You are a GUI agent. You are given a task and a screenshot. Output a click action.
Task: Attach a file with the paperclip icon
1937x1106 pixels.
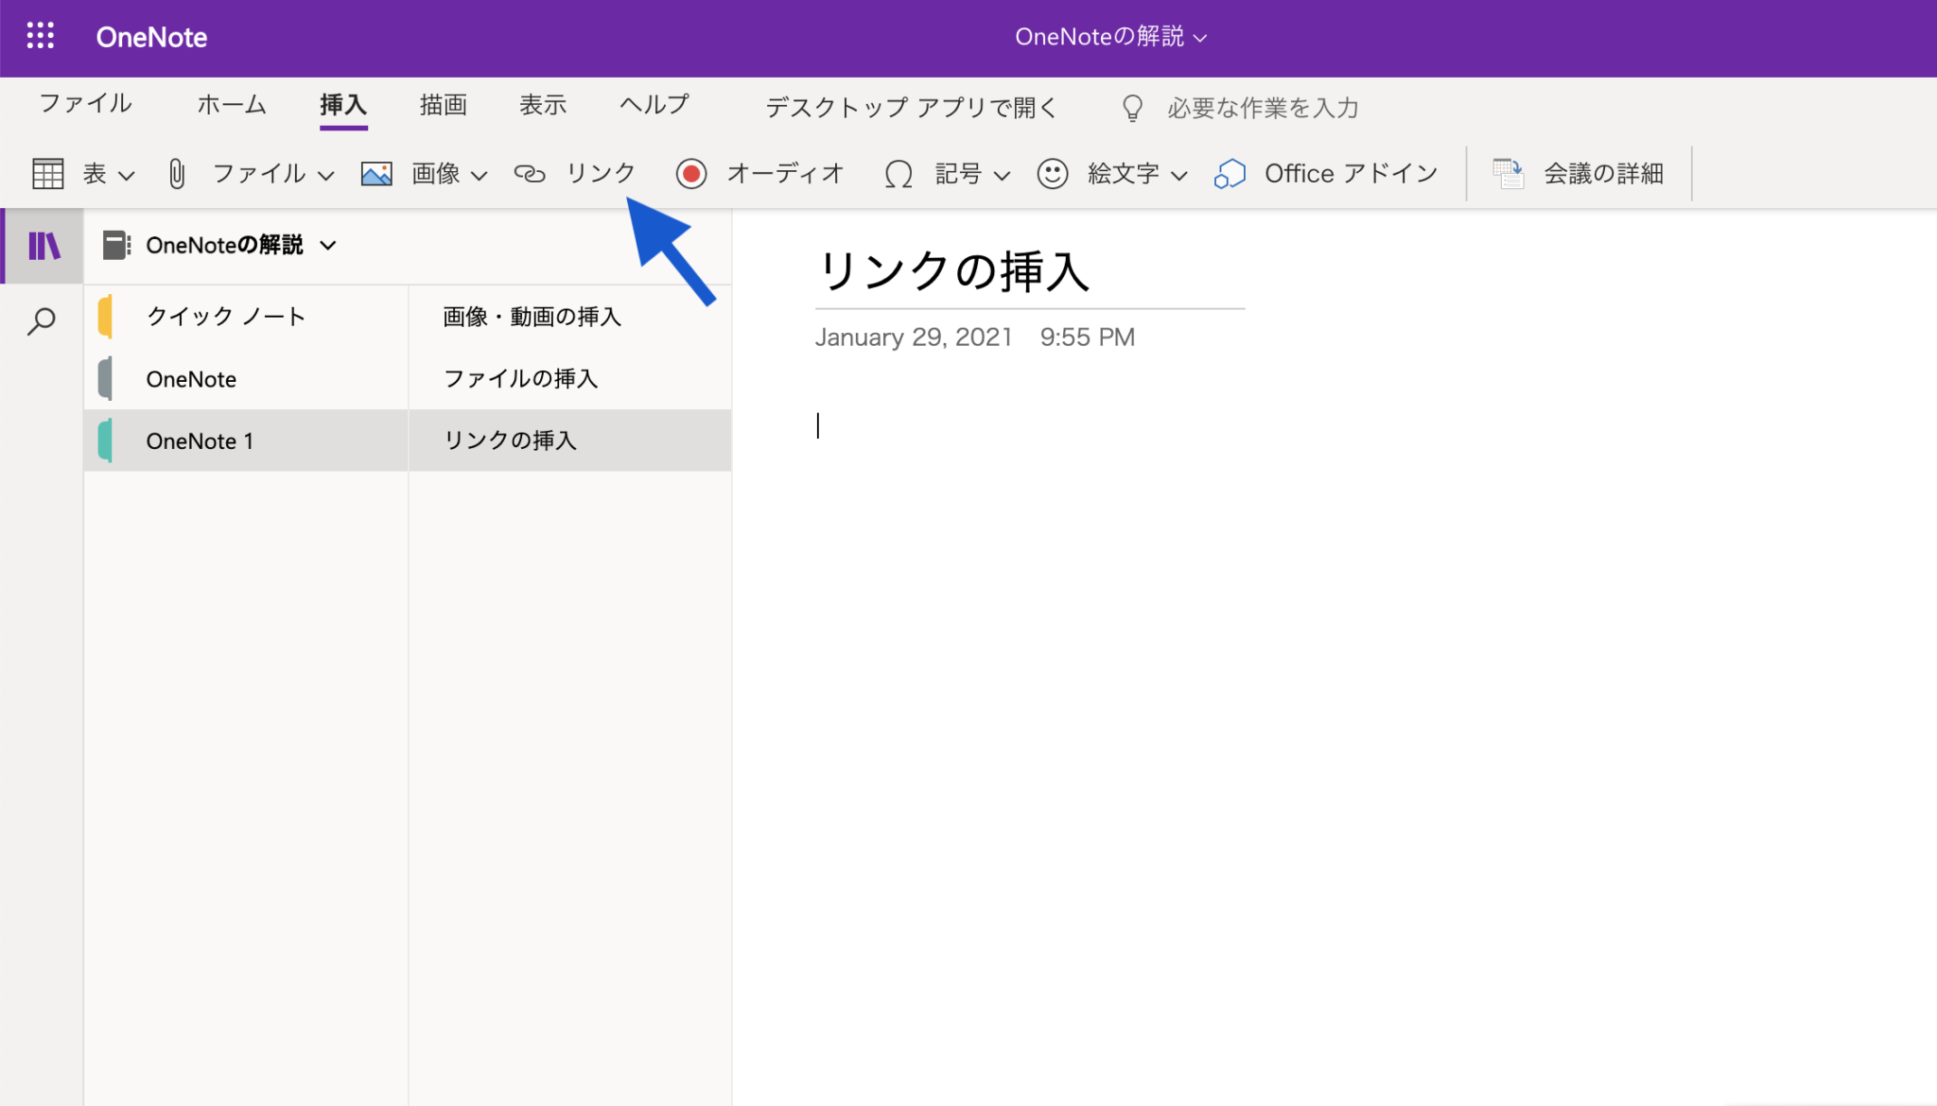[177, 173]
